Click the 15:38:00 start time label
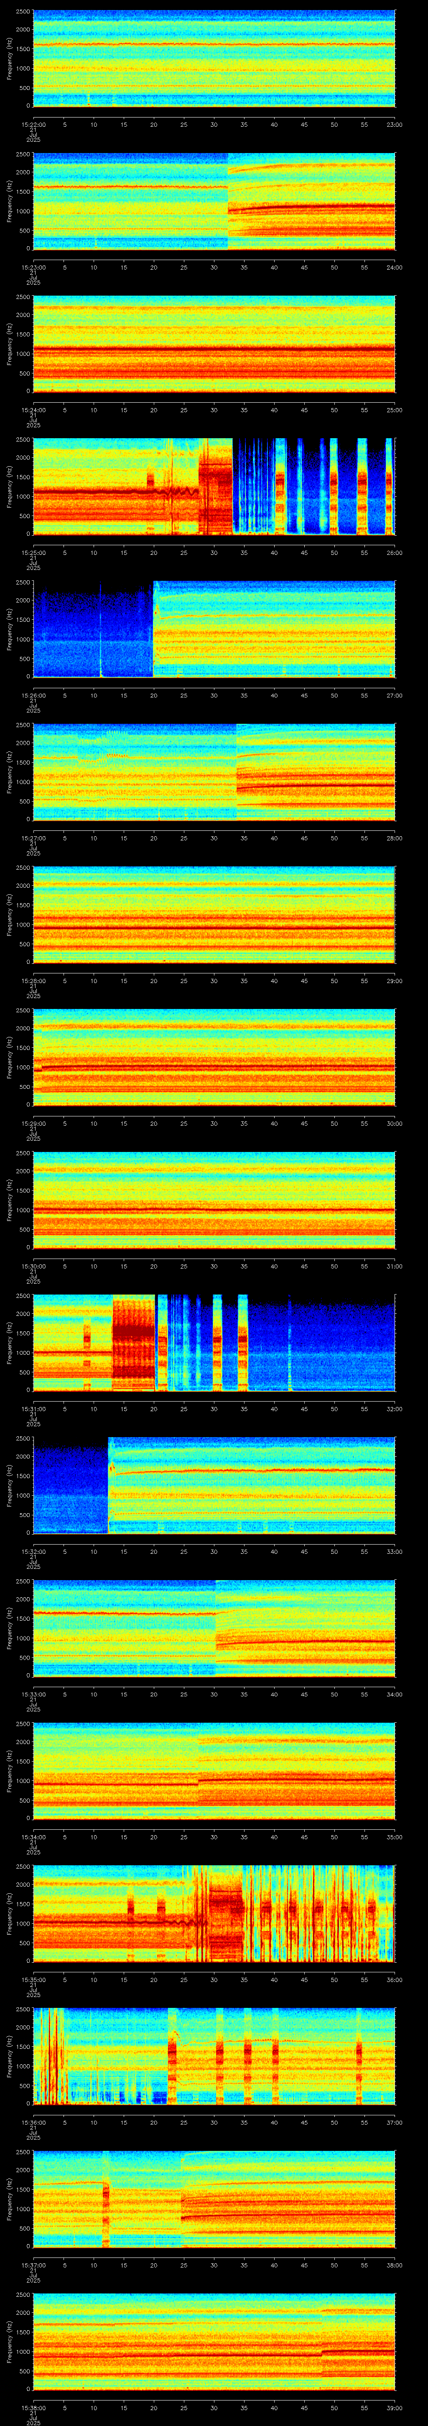 coord(33,2407)
